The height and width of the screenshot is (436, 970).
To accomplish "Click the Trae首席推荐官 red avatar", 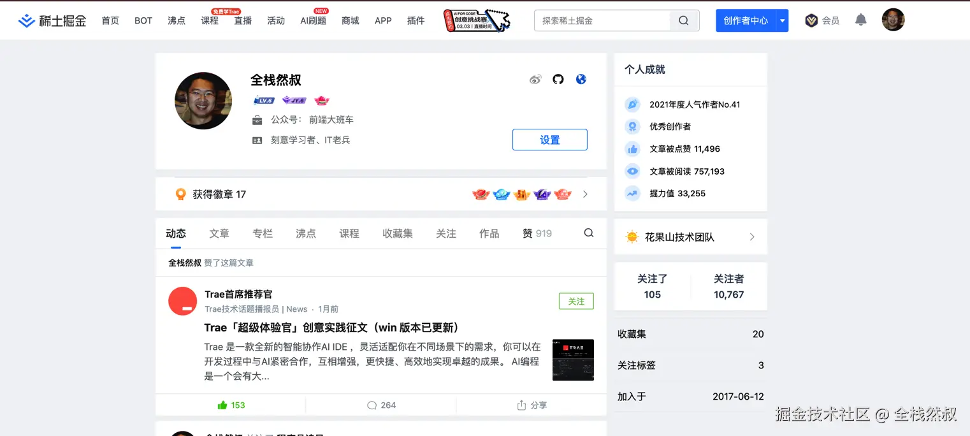I will 182,301.
